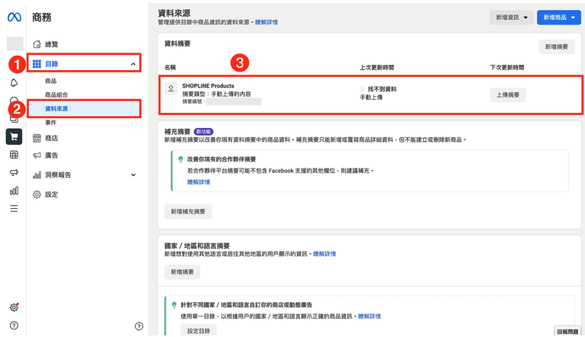
Task: Click the 廣告 megaphone icon in sidebar
Action: (x=37, y=156)
